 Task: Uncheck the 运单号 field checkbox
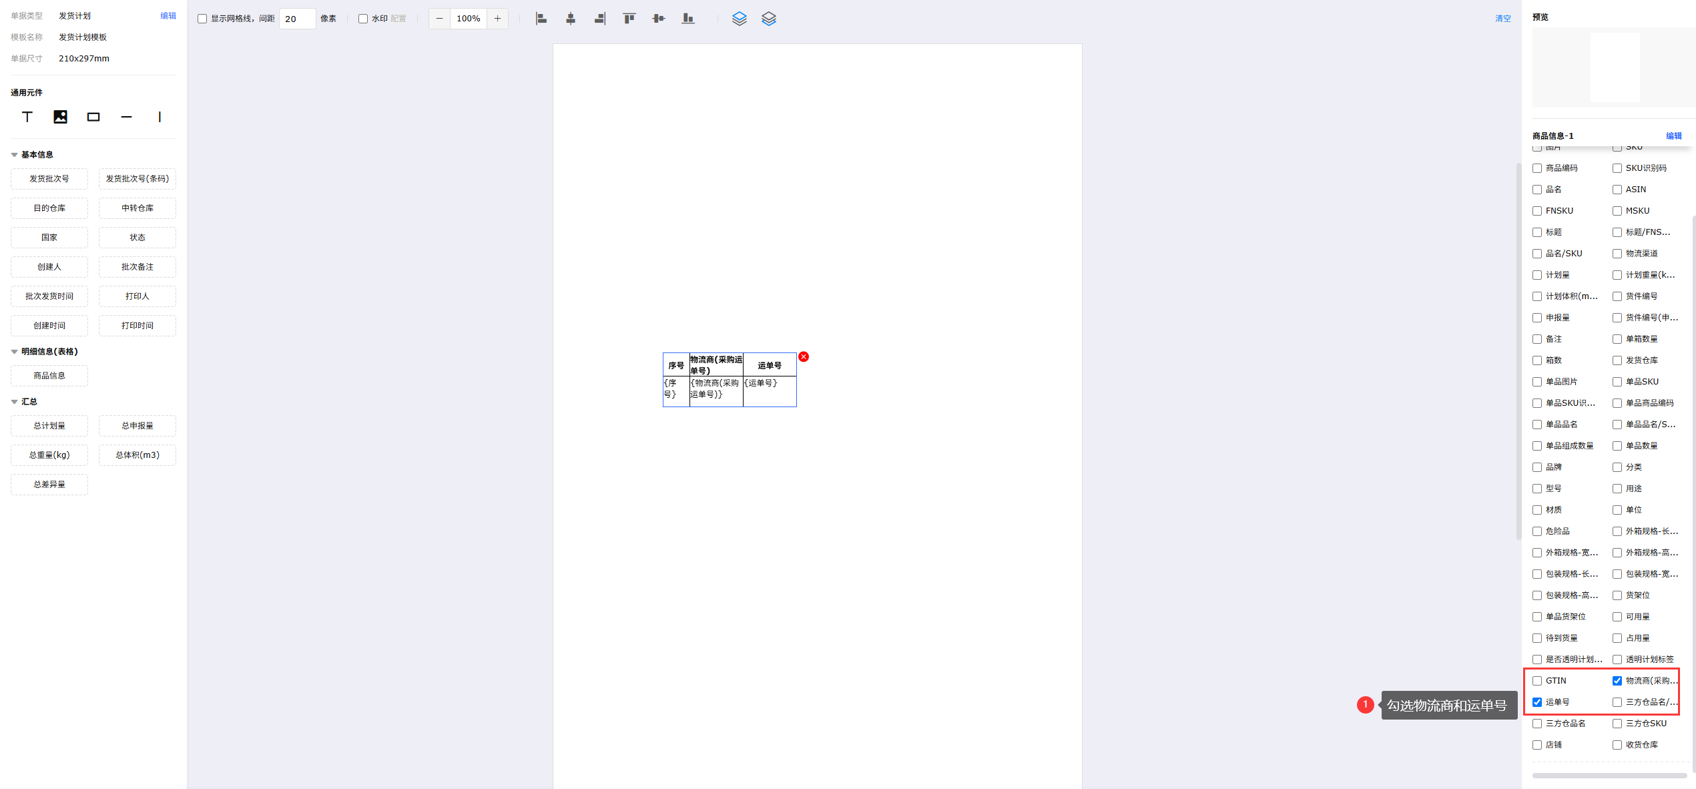coord(1537,702)
